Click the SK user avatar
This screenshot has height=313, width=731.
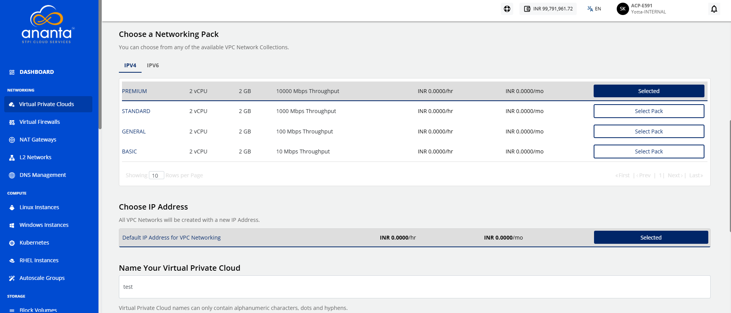pos(623,9)
